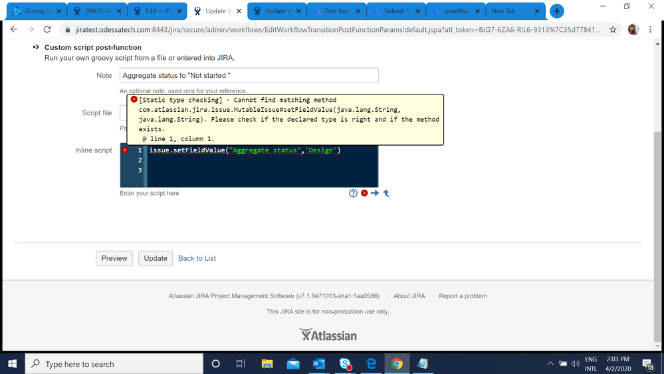Click the 'Custom script post-function' heading
Screen dimensions: 664x374
[x=93, y=47]
